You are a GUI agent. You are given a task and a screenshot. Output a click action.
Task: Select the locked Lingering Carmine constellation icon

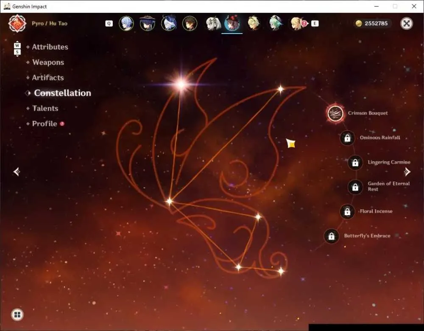[355, 163]
